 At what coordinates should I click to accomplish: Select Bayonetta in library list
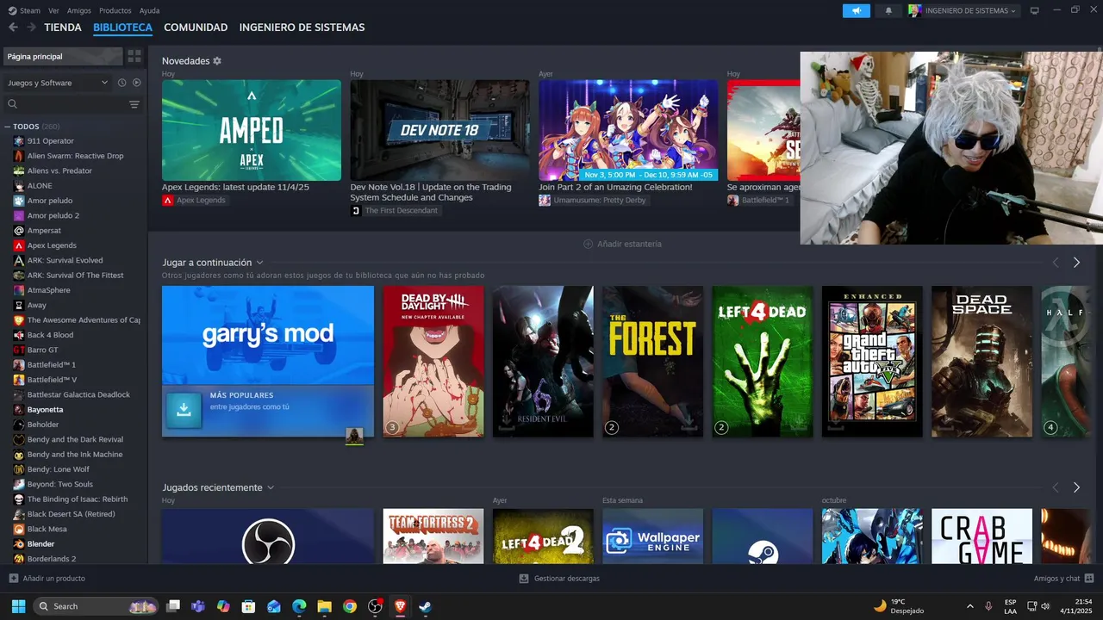(x=45, y=409)
